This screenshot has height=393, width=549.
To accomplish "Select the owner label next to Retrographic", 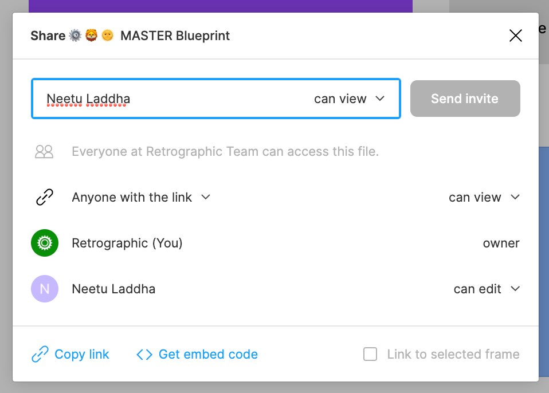I will pyautogui.click(x=501, y=243).
